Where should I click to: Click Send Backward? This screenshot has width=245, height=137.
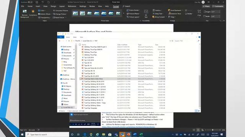(x=175, y=10)
